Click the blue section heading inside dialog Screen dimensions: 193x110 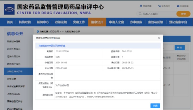pyautogui.click(x=52, y=46)
